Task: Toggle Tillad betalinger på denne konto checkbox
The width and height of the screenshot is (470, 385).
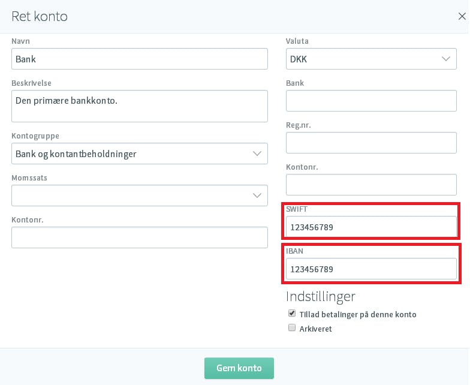Action: click(x=291, y=313)
